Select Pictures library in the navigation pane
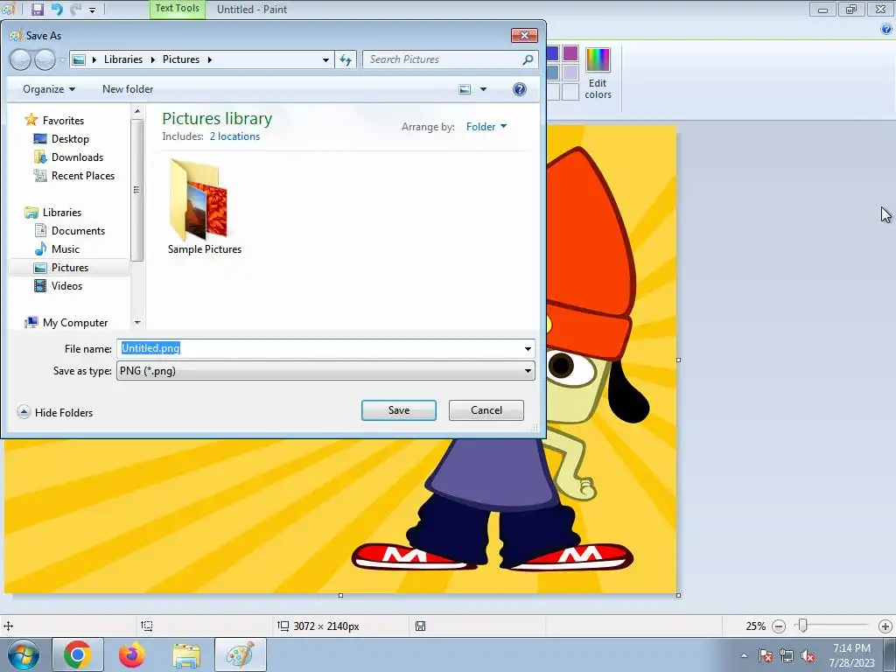 click(x=70, y=268)
